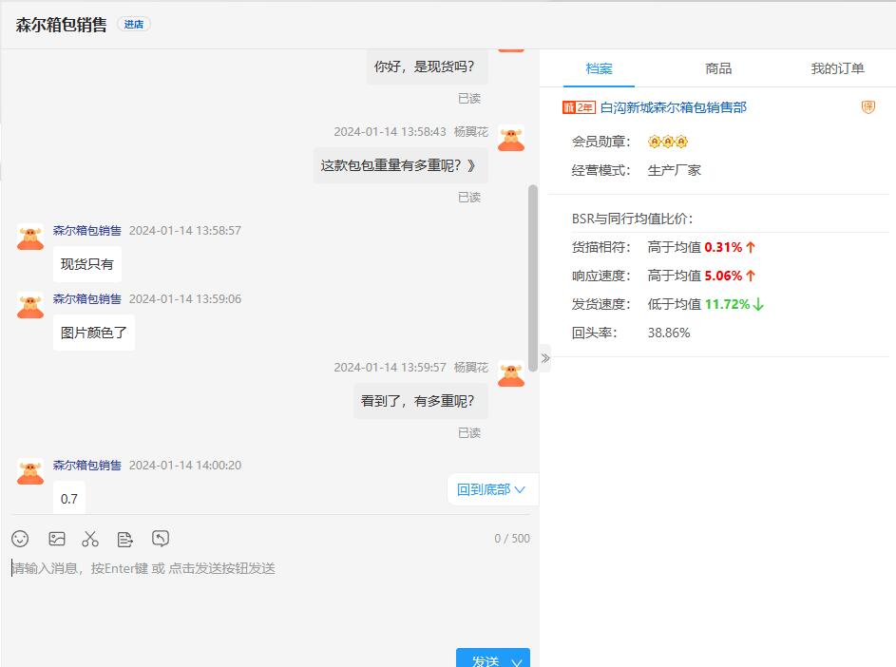Click the 2-year membership badge
The image size is (896, 667).
coord(579,107)
